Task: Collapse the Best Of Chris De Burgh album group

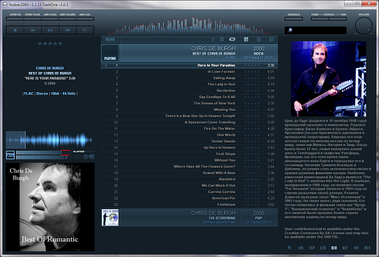Action: [189, 52]
